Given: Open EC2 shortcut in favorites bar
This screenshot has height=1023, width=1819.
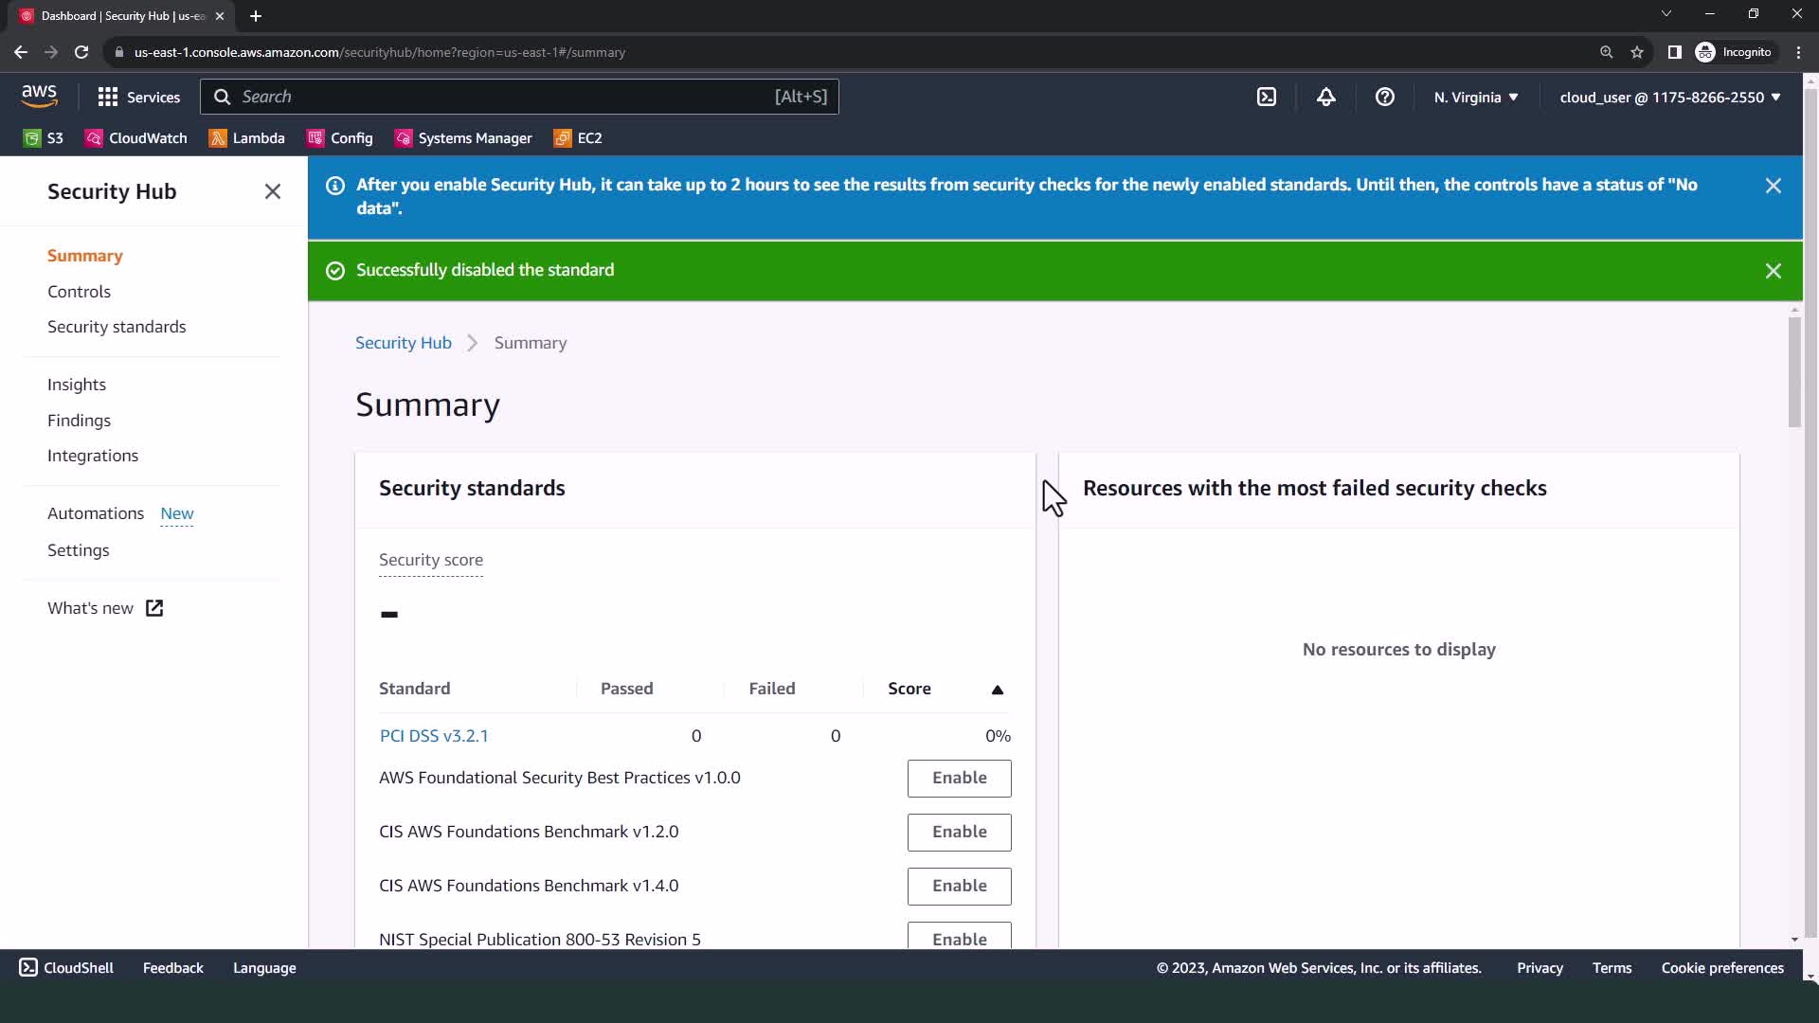Looking at the screenshot, I should [x=578, y=138].
